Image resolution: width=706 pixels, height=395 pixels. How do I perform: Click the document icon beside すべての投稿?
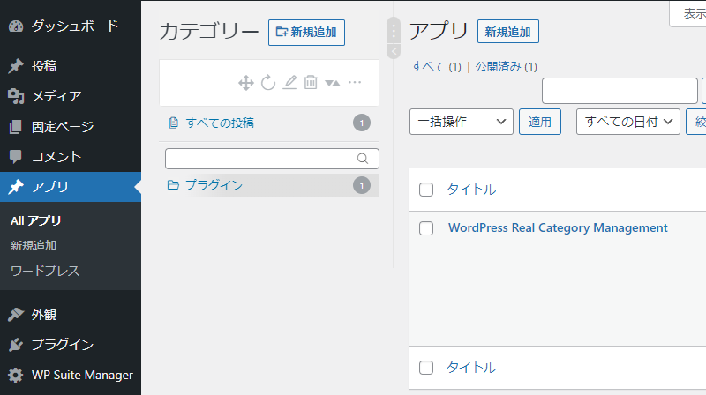tap(173, 123)
